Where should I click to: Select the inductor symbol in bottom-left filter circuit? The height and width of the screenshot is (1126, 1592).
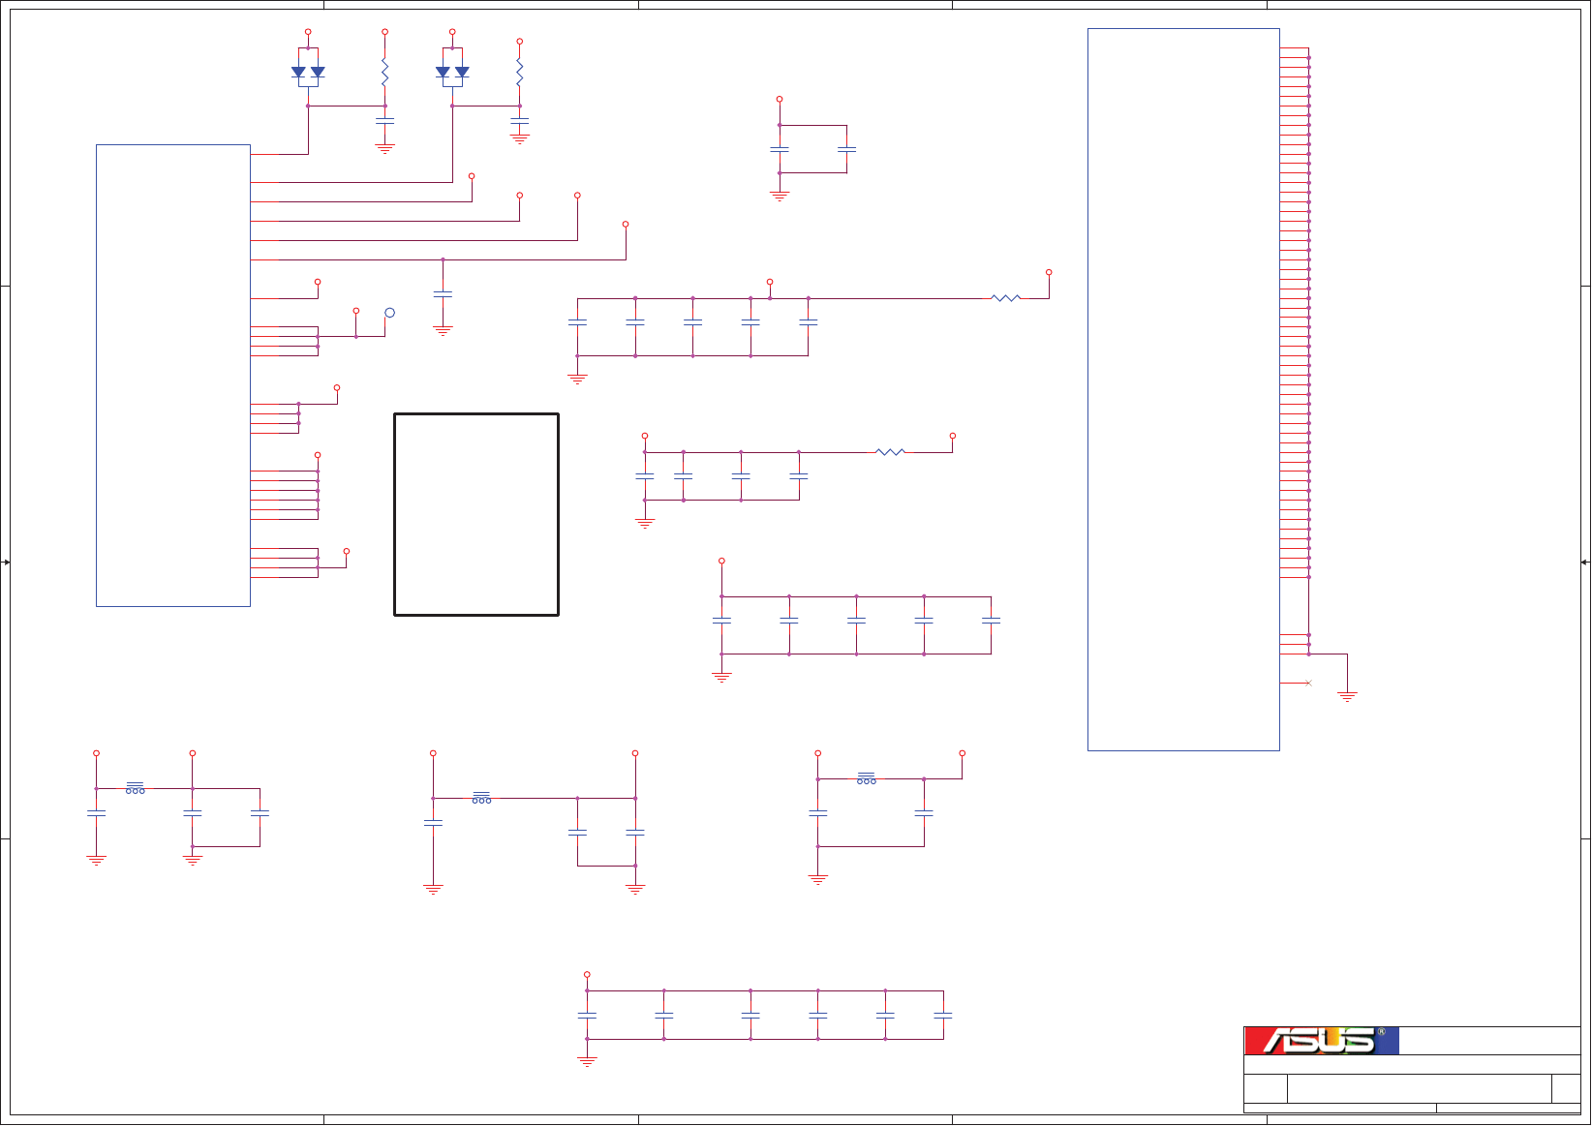pyautogui.click(x=136, y=788)
